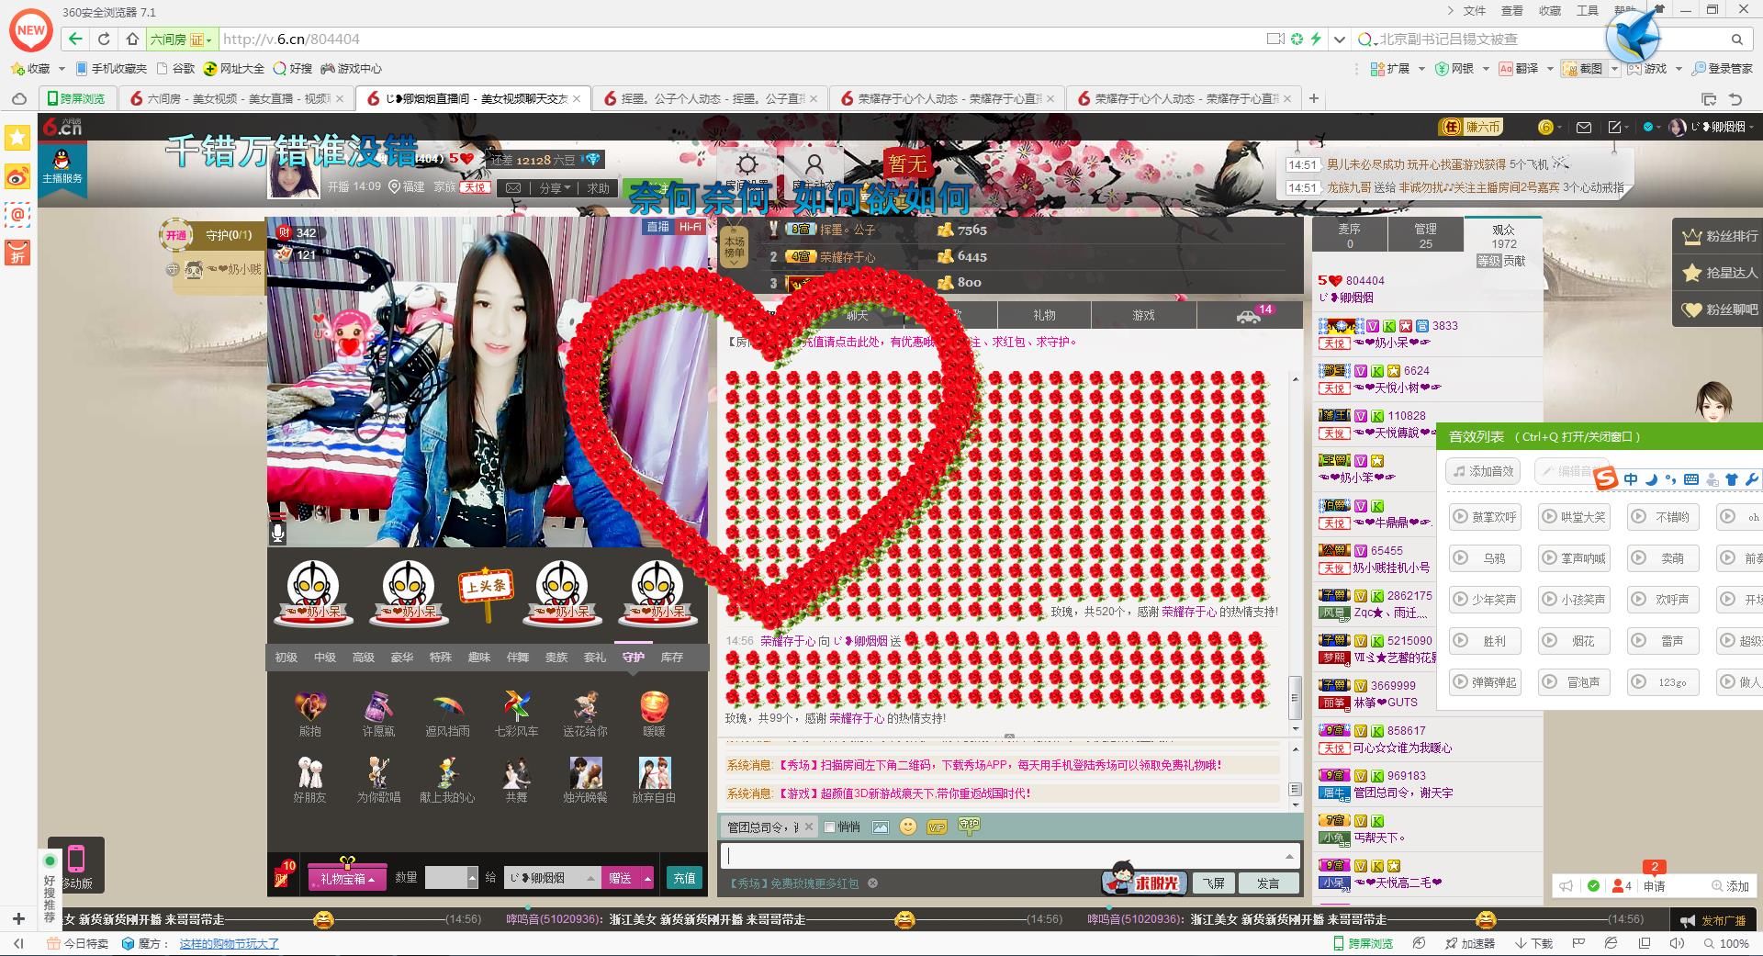Image resolution: width=1763 pixels, height=956 pixels.
Task: Click the 发言 send message button
Action: [1268, 883]
